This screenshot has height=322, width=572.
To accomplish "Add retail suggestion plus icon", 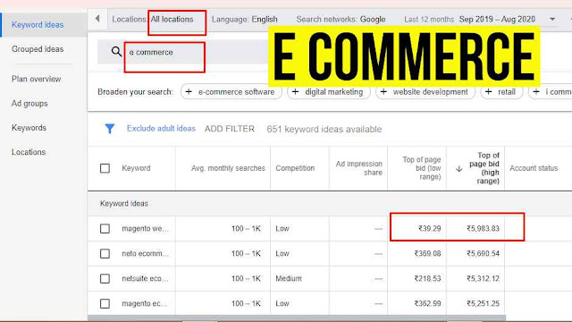I will [x=489, y=91].
